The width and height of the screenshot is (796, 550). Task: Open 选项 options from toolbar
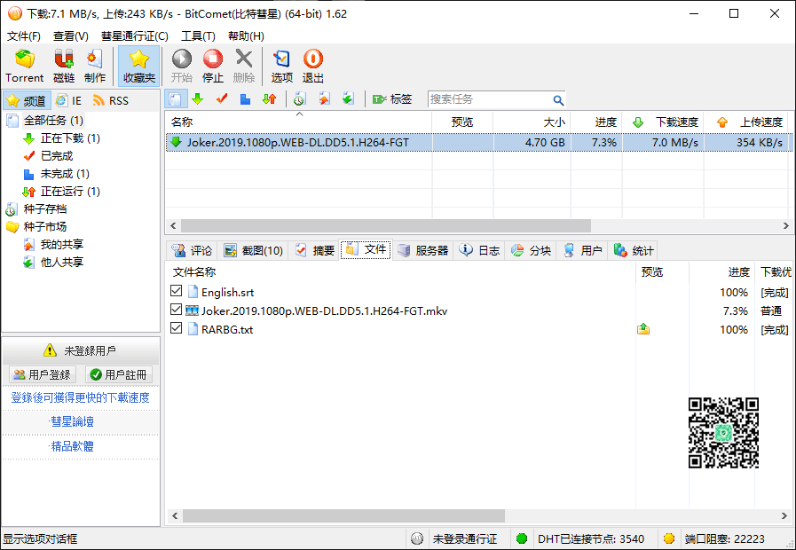point(281,67)
